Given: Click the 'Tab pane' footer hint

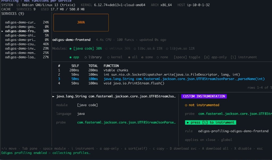Looking at the screenshot, I should click(x=30, y=149).
